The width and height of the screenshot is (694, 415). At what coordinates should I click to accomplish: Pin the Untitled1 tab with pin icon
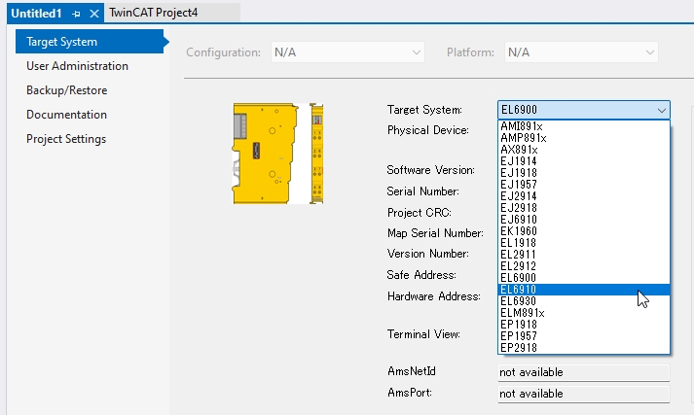pyautogui.click(x=76, y=14)
